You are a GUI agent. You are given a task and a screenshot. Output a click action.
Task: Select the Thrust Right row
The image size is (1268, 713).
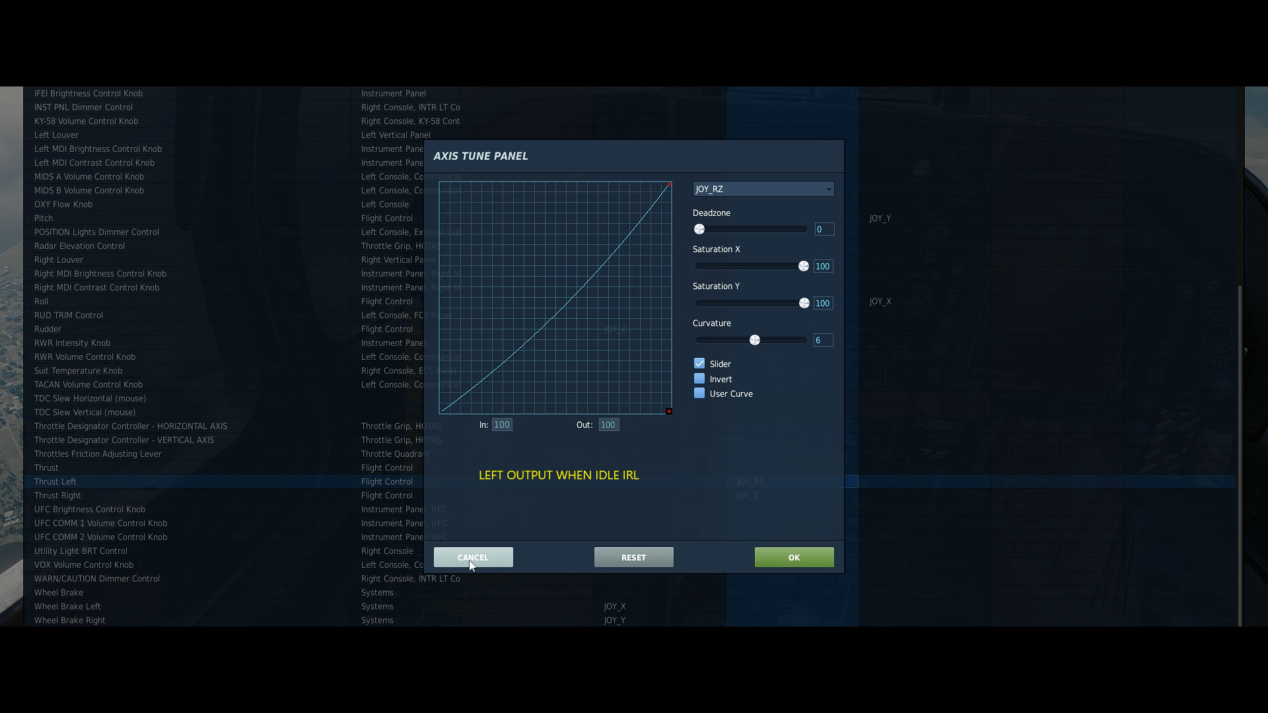630,495
